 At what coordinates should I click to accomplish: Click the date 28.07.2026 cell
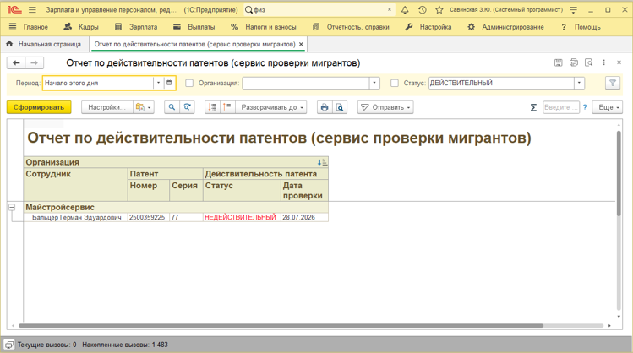(304, 217)
